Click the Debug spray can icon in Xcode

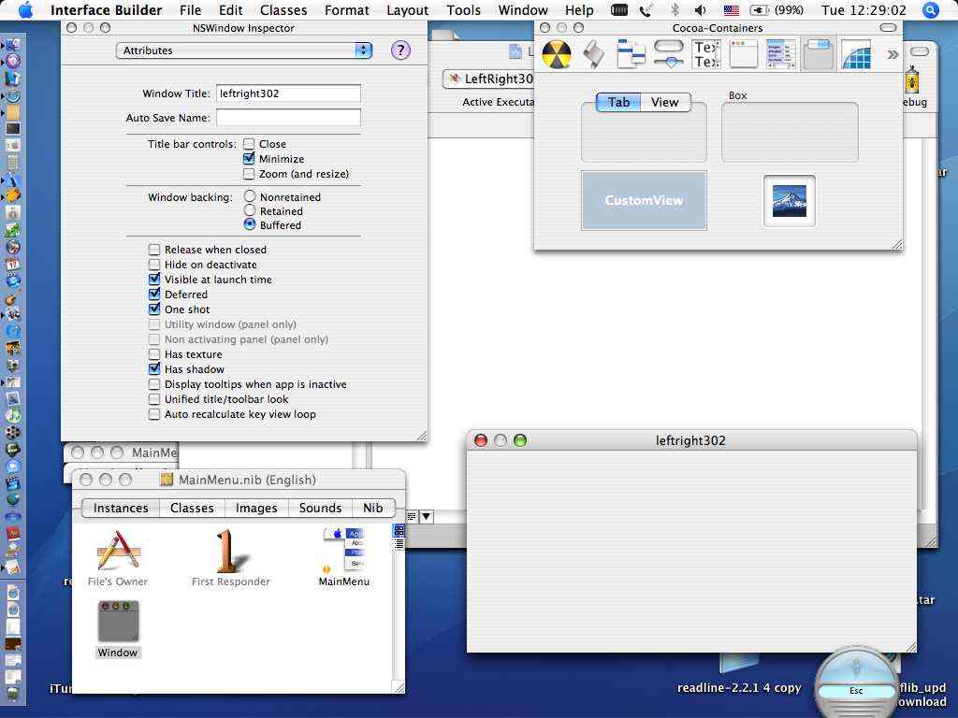[x=912, y=80]
